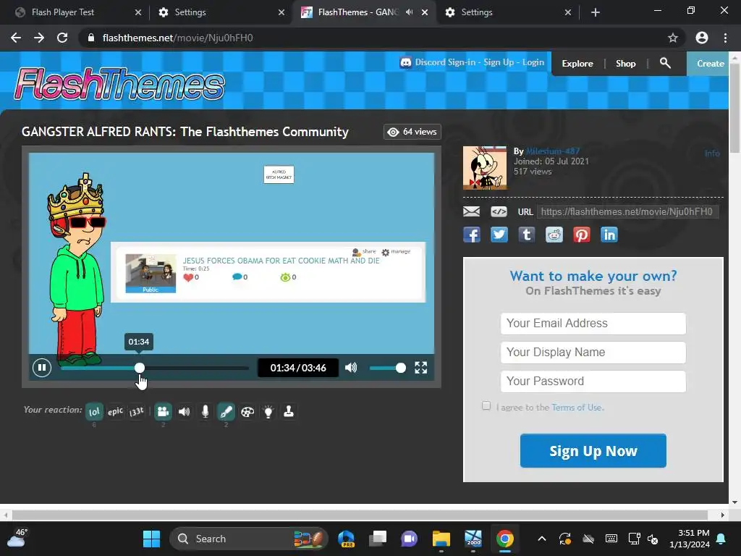Click the horizontal page scrollbar
Viewport: 741px width, 556px height.
[359, 515]
